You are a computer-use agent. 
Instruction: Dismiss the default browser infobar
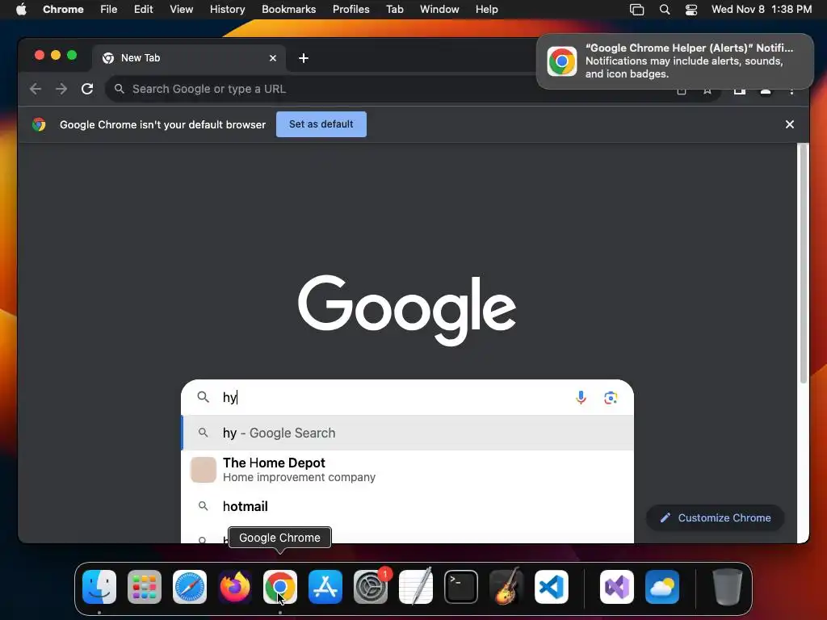point(790,124)
